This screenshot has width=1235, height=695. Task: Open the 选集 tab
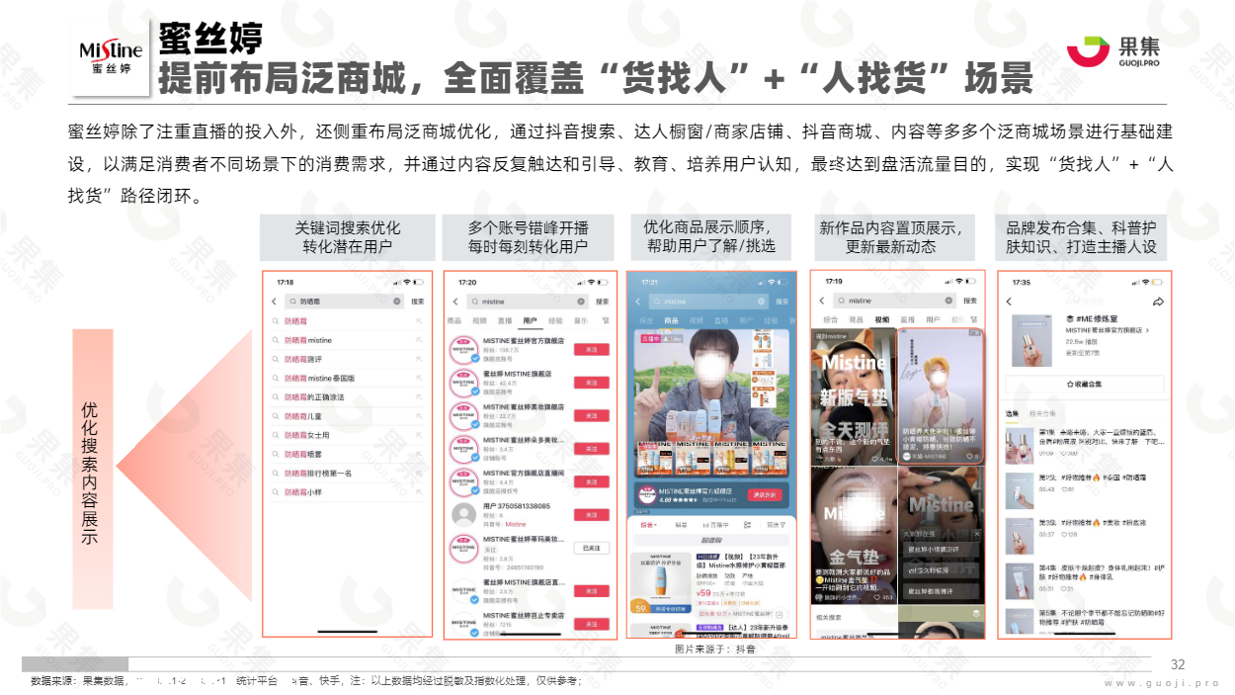coord(1012,413)
